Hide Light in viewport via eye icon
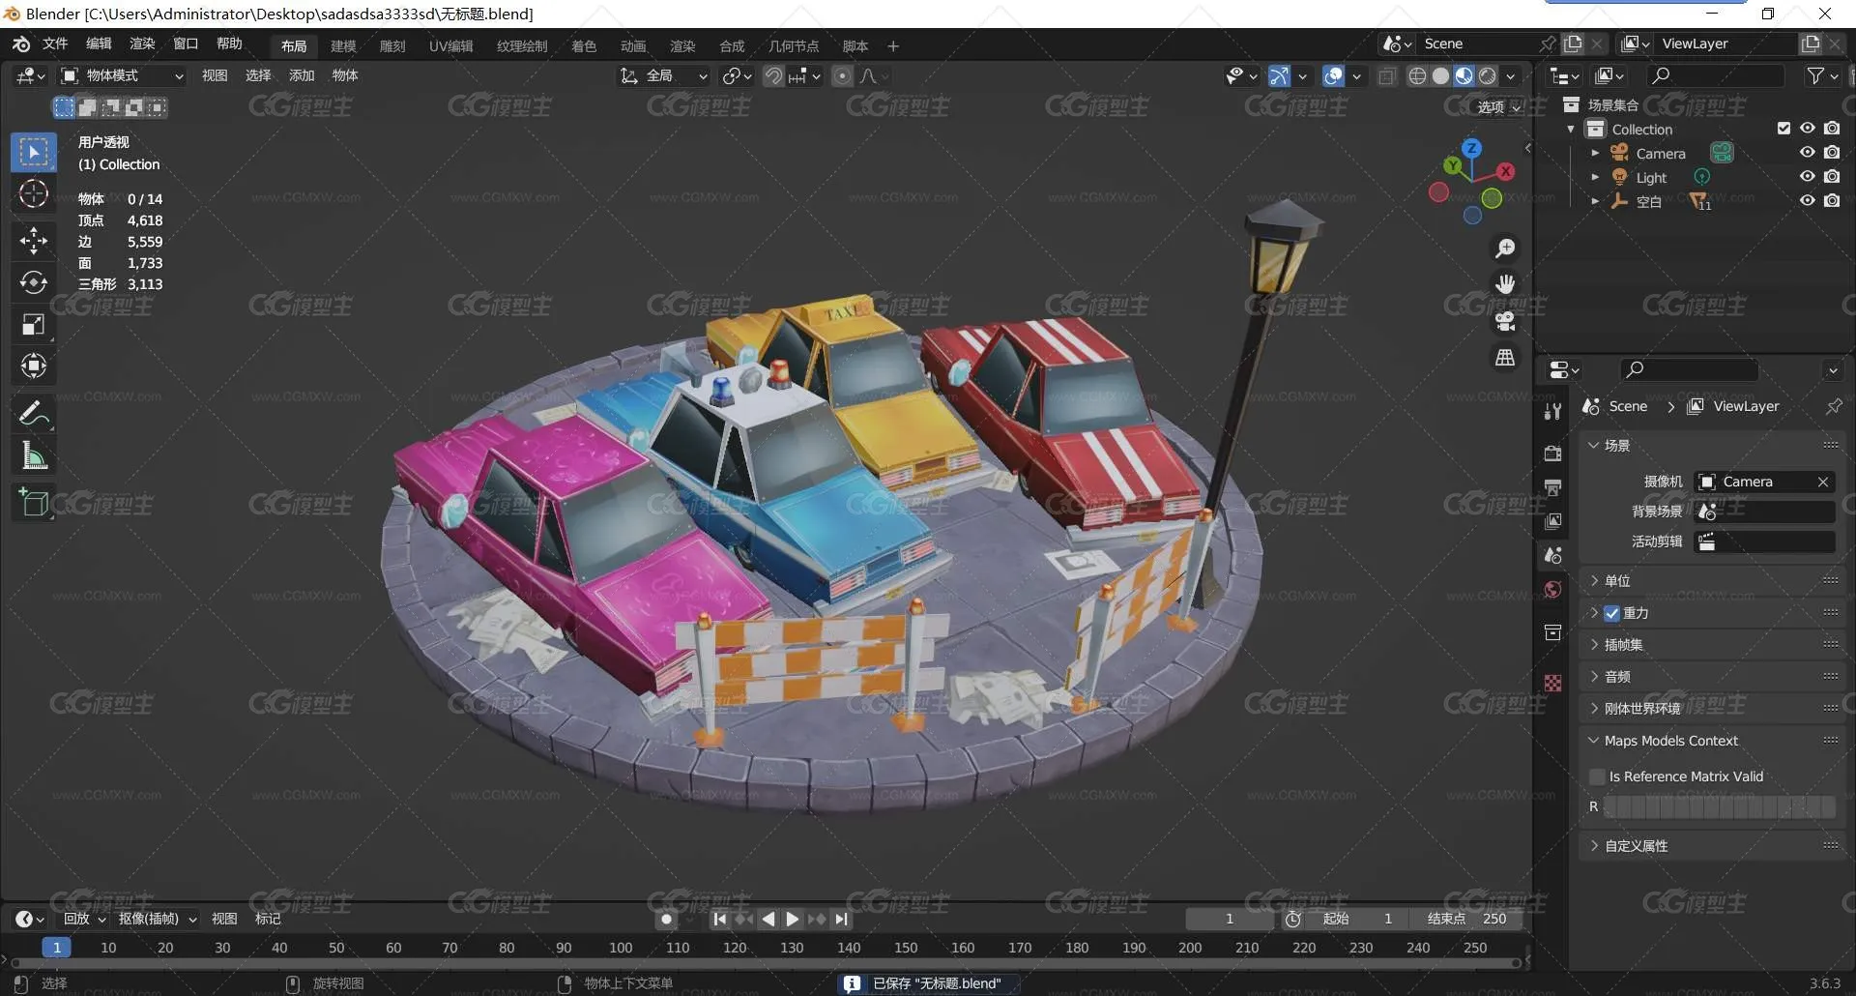This screenshot has height=996, width=1856. point(1807,177)
